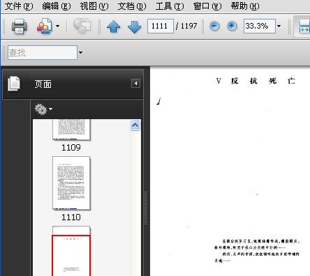Open the collaborate dropdown arrow
Image resolution: width=310 pixels, height=276 pixels.
pyautogui.click(x=57, y=26)
